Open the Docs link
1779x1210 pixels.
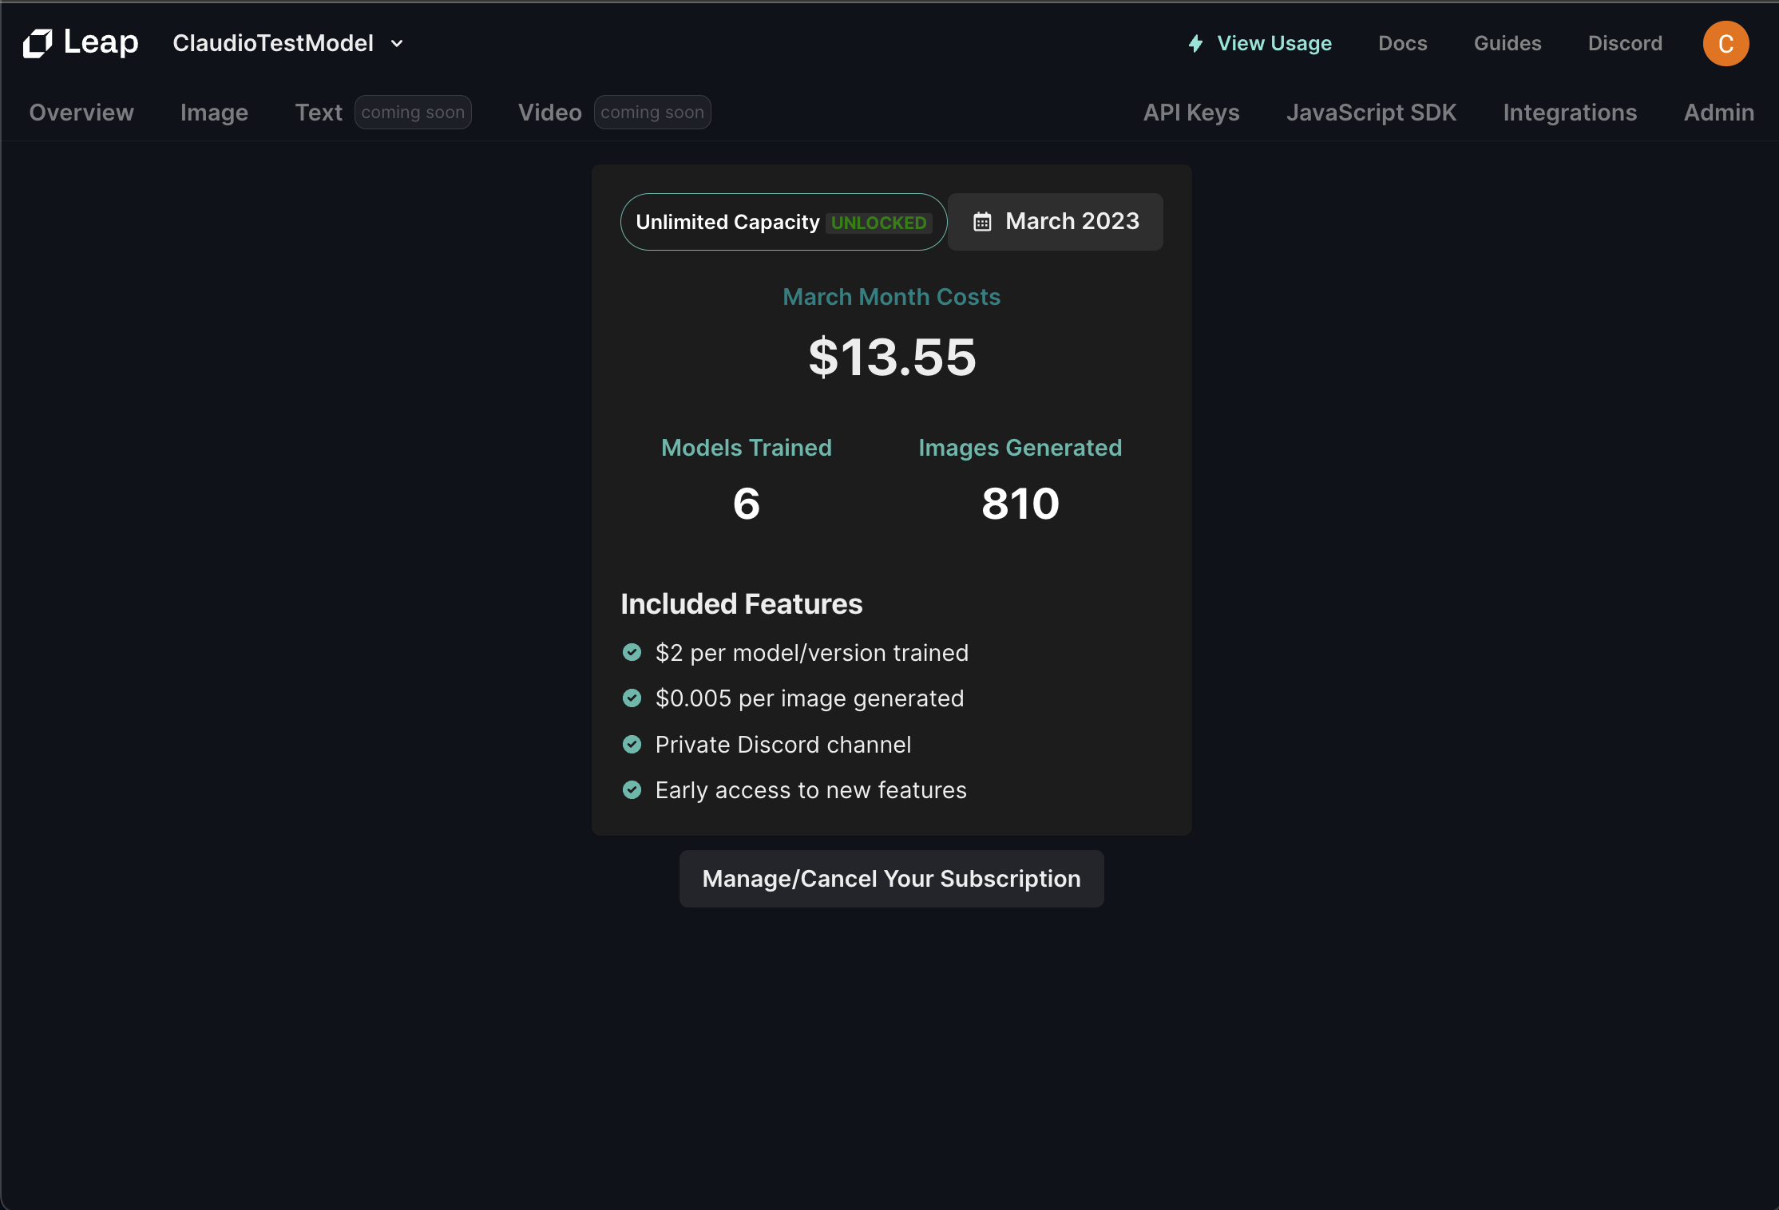point(1402,43)
